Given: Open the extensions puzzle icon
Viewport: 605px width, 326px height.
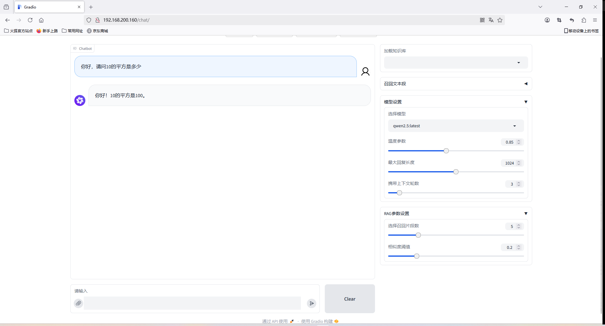Looking at the screenshot, I should coord(584,20).
